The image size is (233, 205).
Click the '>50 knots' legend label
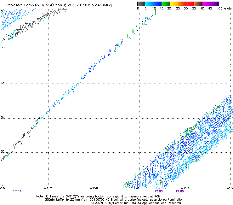pyautogui.click(x=224, y=9)
